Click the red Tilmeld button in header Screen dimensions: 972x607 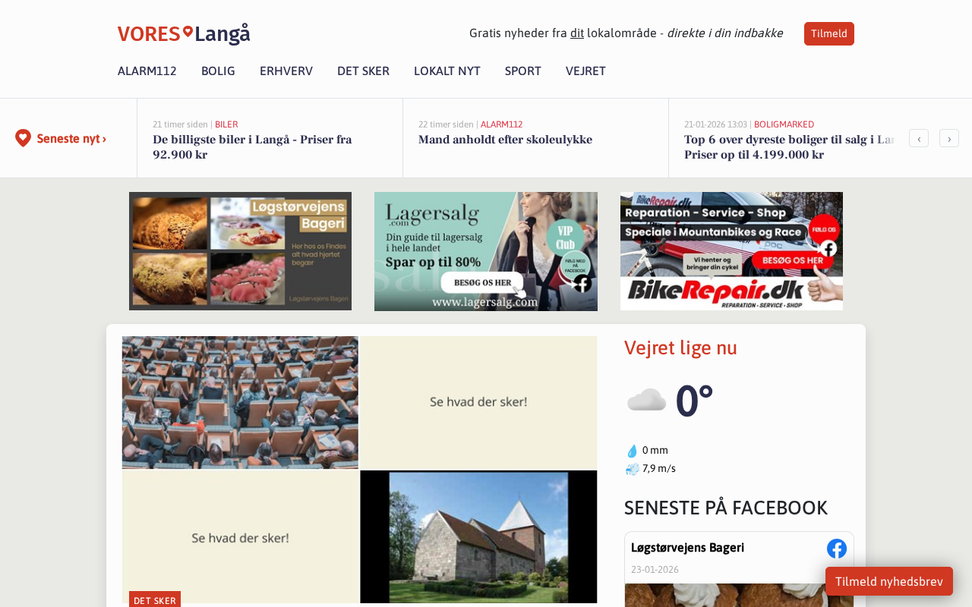pyautogui.click(x=829, y=34)
